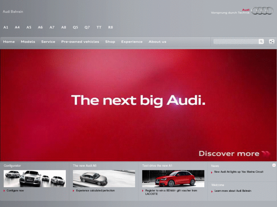Image resolution: width=277 pixels, height=207 pixels.
Task: Open the Shop menu
Action: (x=110, y=42)
